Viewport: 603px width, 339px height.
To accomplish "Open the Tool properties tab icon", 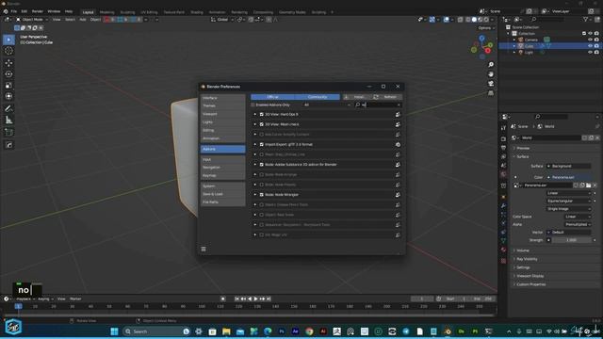I will (x=503, y=128).
